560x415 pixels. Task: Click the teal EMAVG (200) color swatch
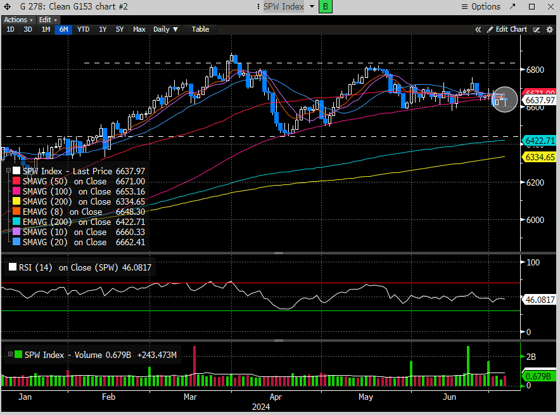coord(16,221)
